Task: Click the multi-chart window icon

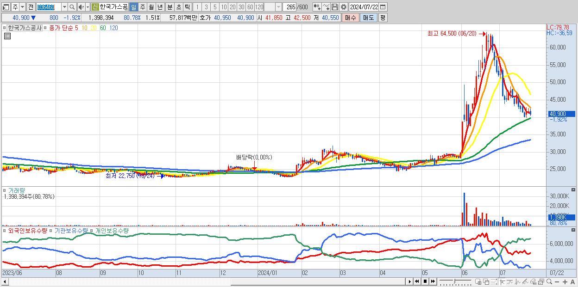Action: point(541,281)
